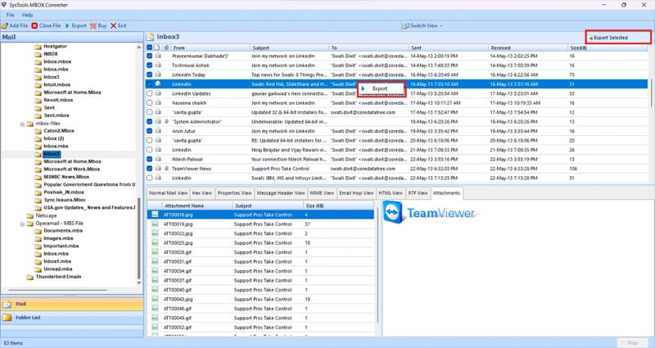Click the folder tree horizontal scrollbar
Image resolution: width=655 pixels, height=348 pixels.
tap(57, 290)
